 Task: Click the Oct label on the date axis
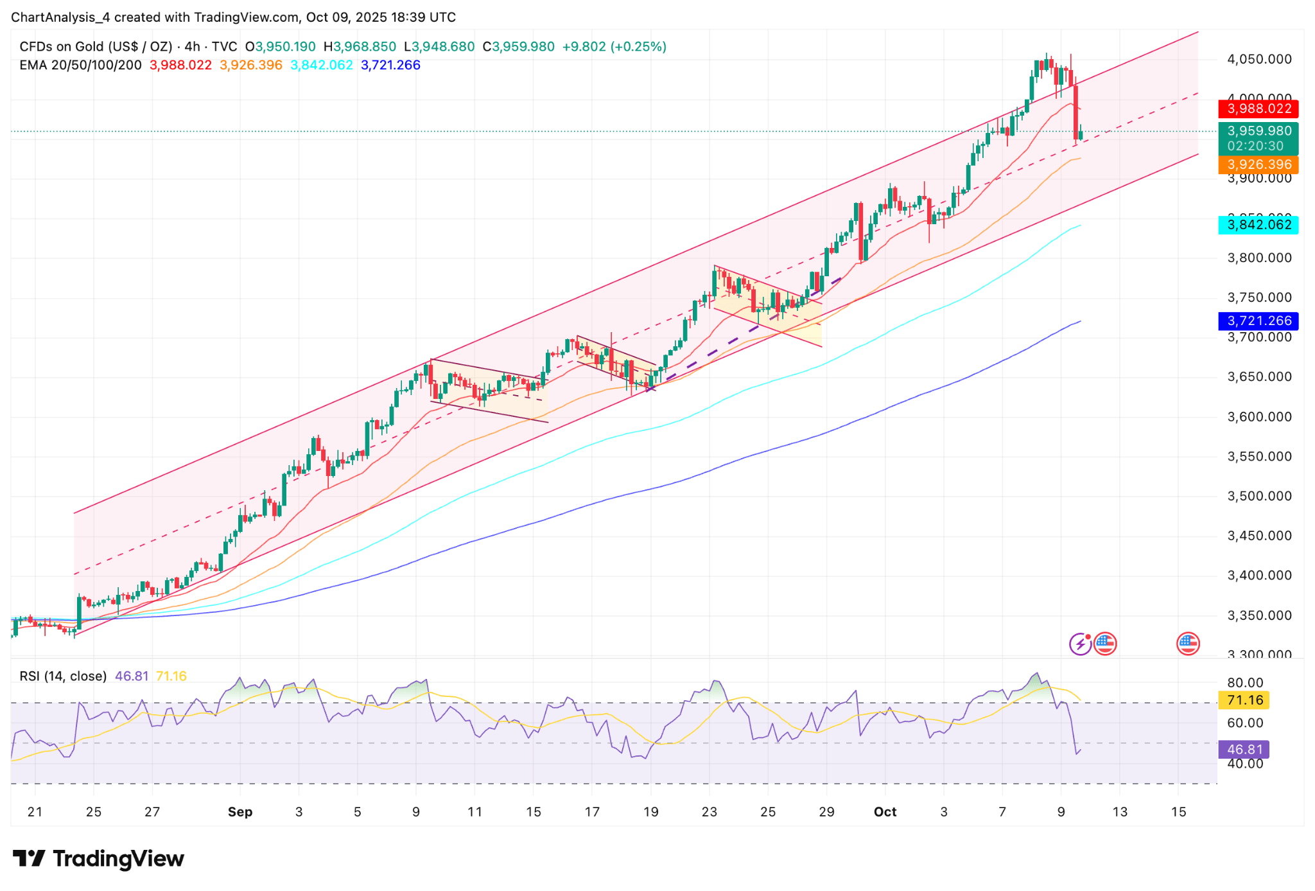coord(885,811)
